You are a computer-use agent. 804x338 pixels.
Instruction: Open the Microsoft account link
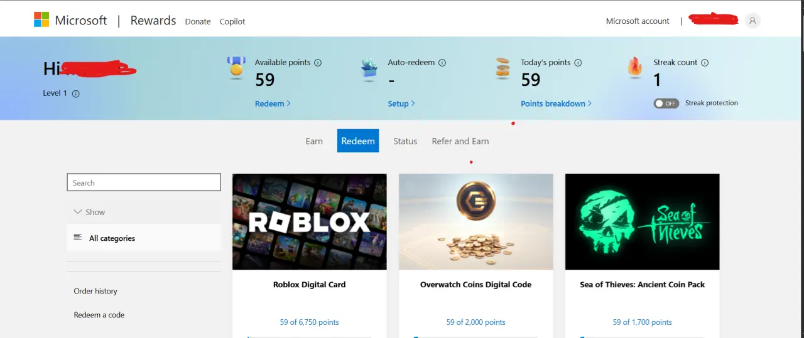pyautogui.click(x=638, y=21)
